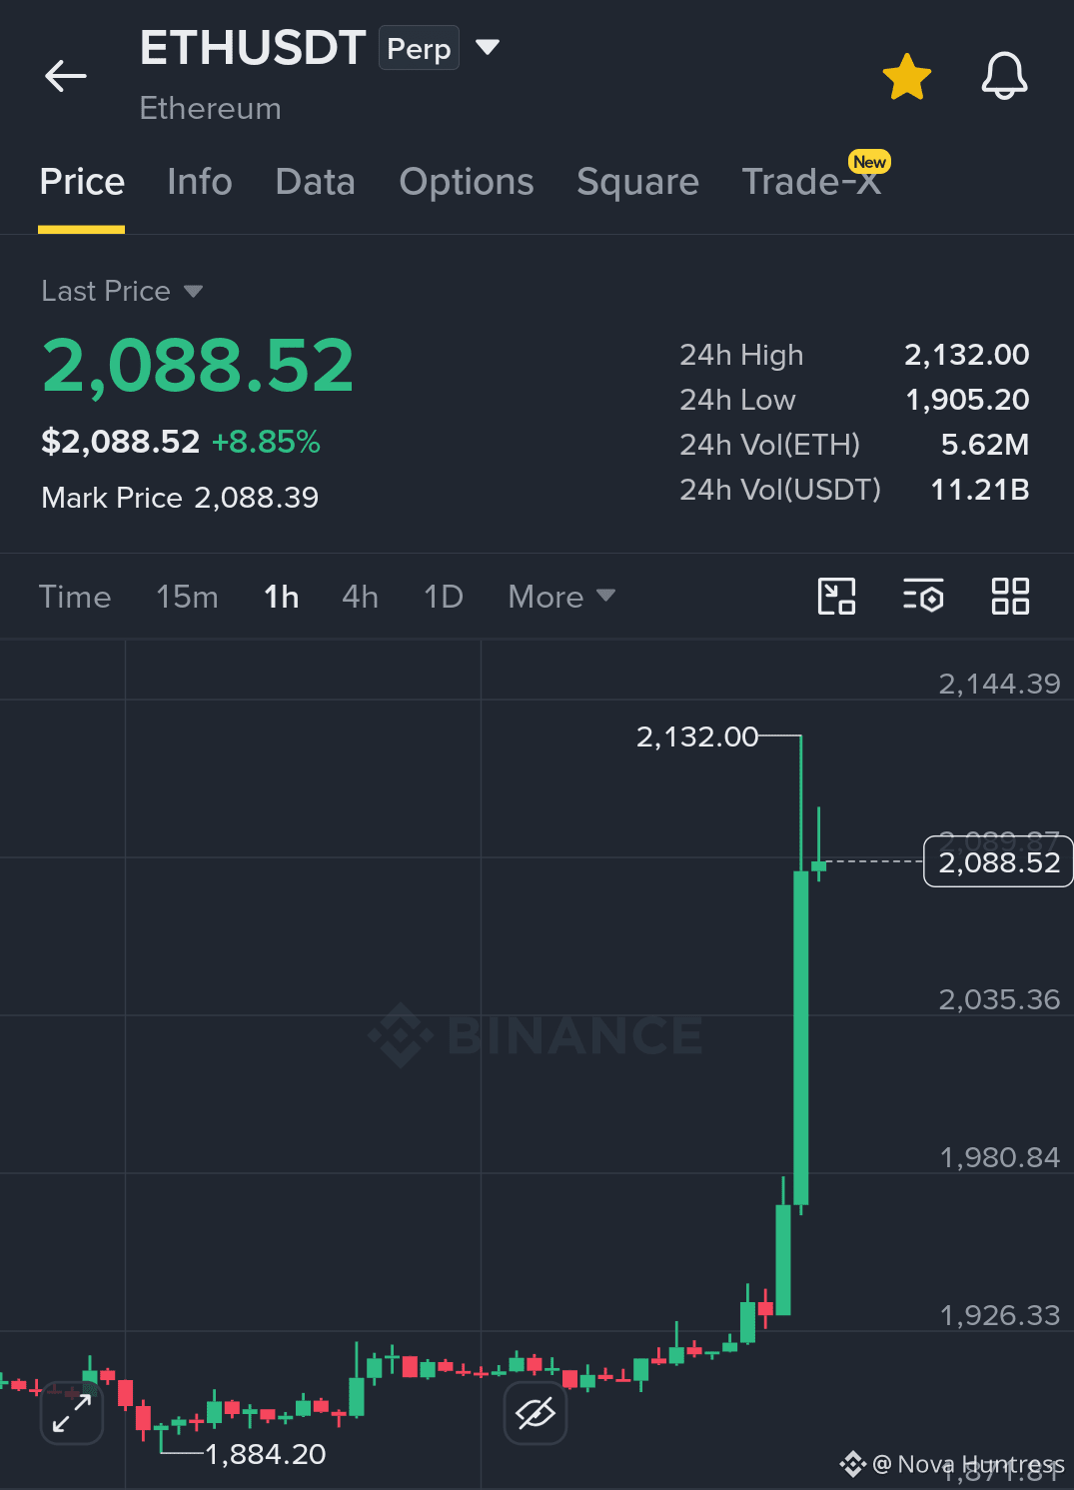1074x1490 pixels.
Task: Tap the back arrow icon
Action: 66,76
